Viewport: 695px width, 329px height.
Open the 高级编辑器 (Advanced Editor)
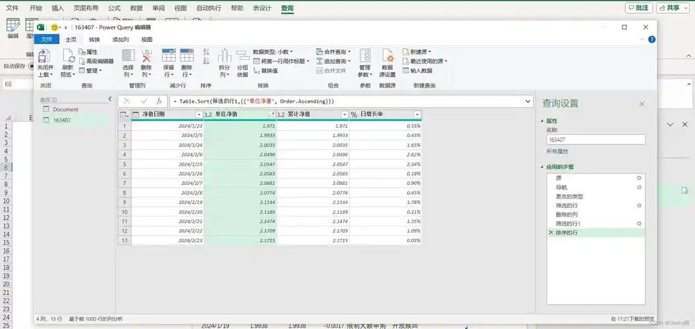click(96, 61)
